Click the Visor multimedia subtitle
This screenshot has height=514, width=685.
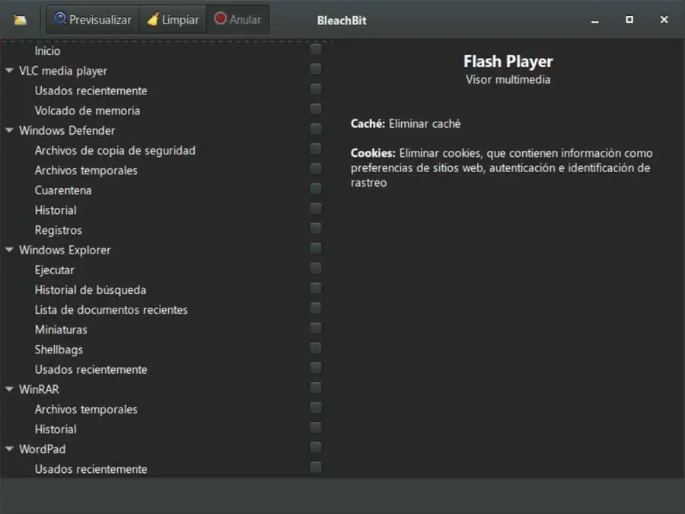click(x=508, y=79)
